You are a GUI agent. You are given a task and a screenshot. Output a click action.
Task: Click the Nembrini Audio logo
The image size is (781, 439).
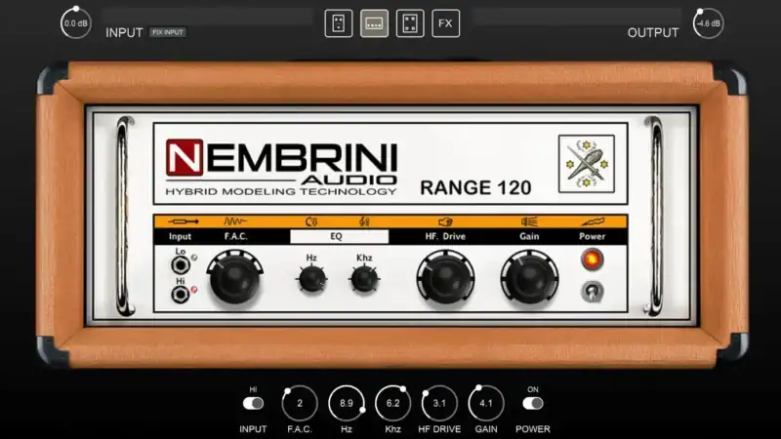pos(281,168)
